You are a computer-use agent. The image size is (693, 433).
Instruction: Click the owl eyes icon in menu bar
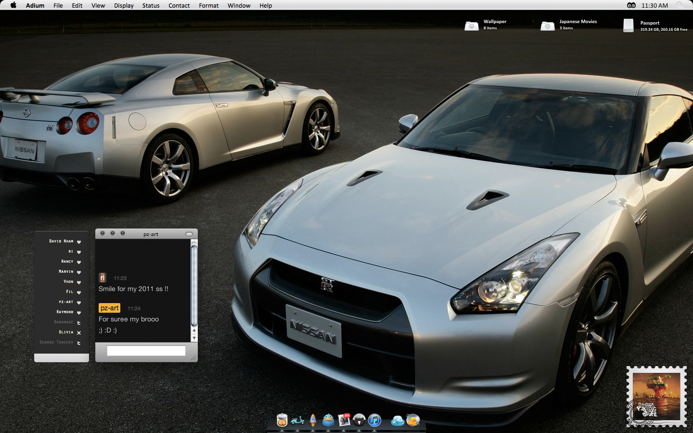(x=631, y=5)
